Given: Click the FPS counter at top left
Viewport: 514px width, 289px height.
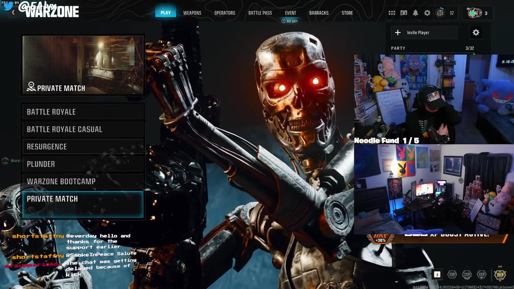Looking at the screenshot, I should pyautogui.click(x=10, y=2).
